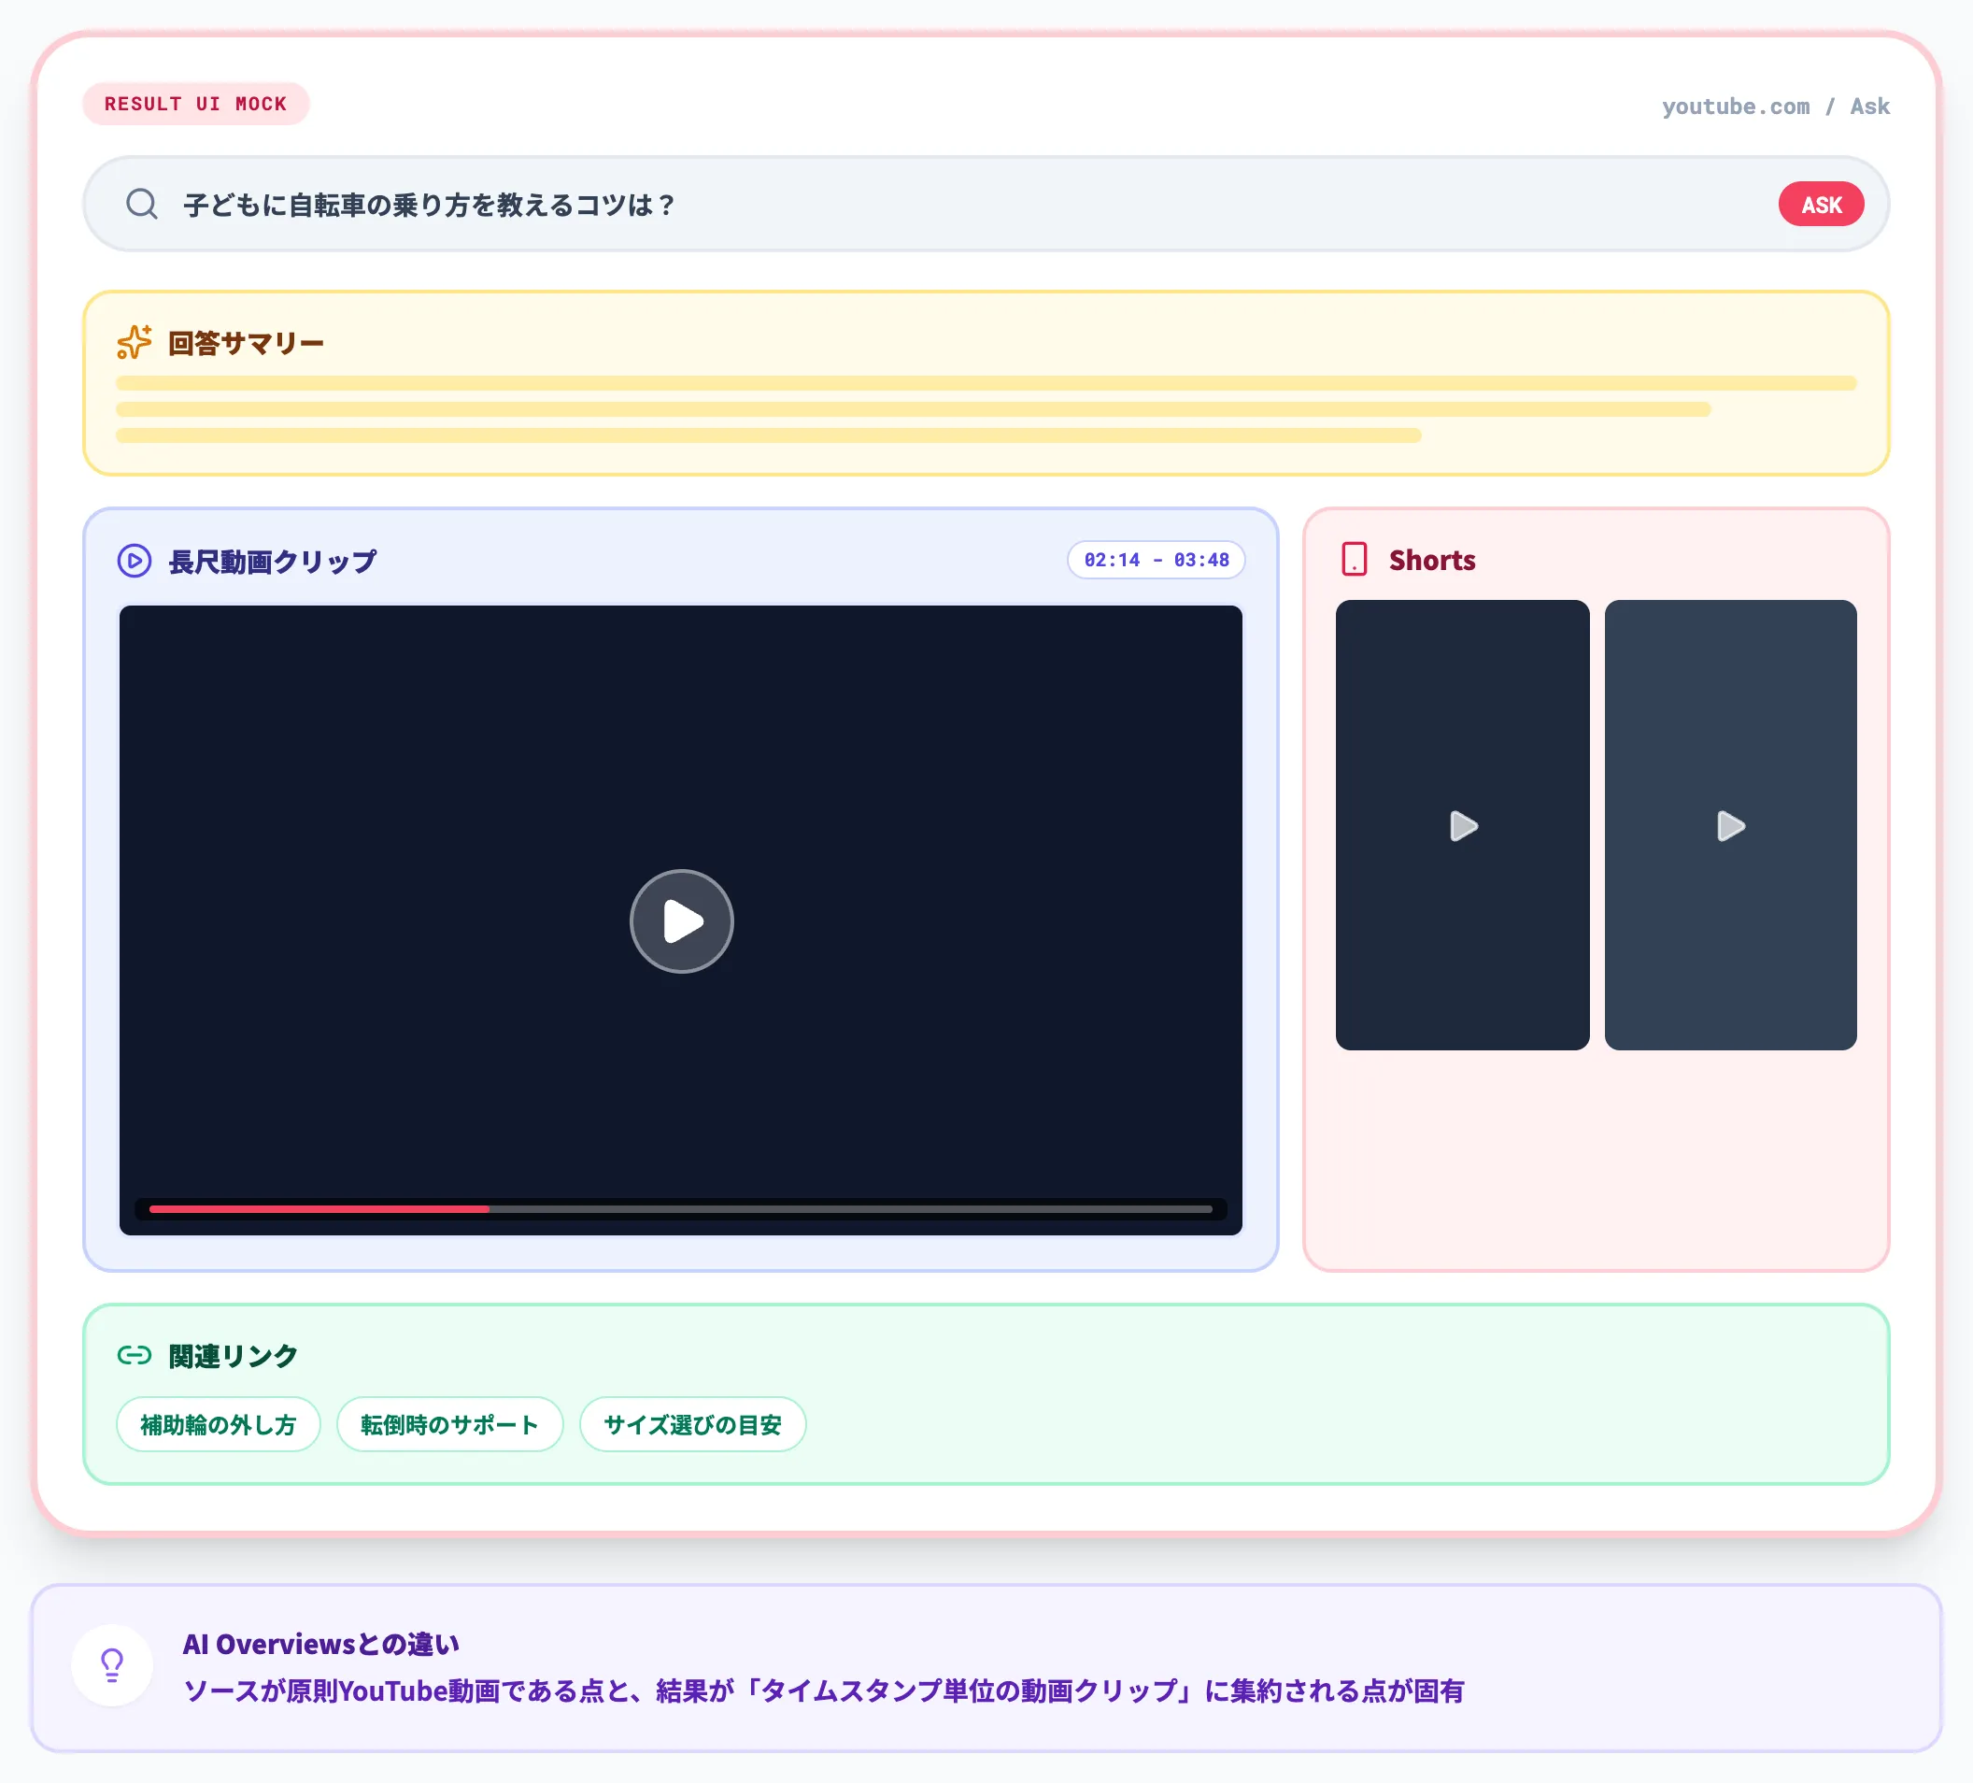The image size is (1973, 1783).
Task: Play the first Shorts thumbnail
Action: click(1462, 825)
